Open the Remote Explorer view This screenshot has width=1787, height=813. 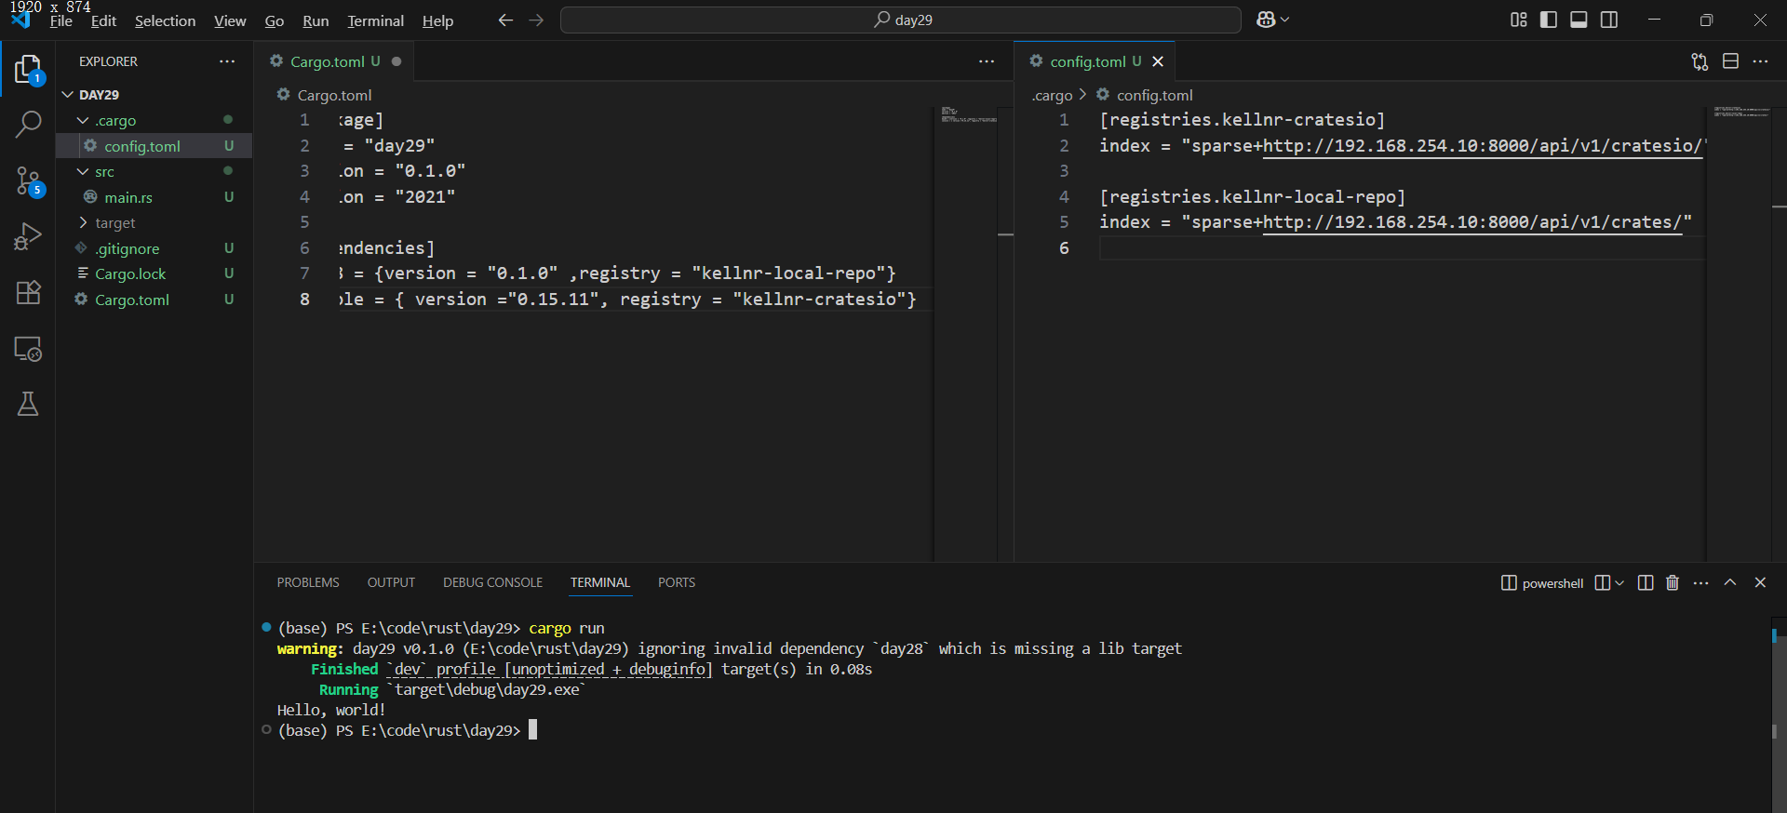(x=28, y=349)
